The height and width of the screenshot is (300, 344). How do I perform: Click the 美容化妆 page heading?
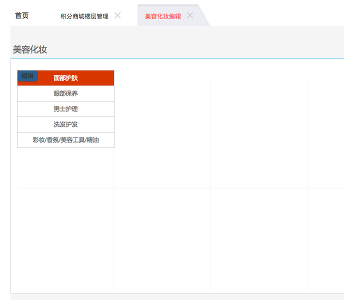pos(30,49)
